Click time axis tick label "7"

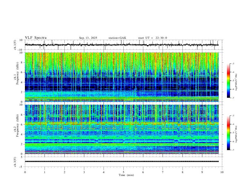pos(163,172)
